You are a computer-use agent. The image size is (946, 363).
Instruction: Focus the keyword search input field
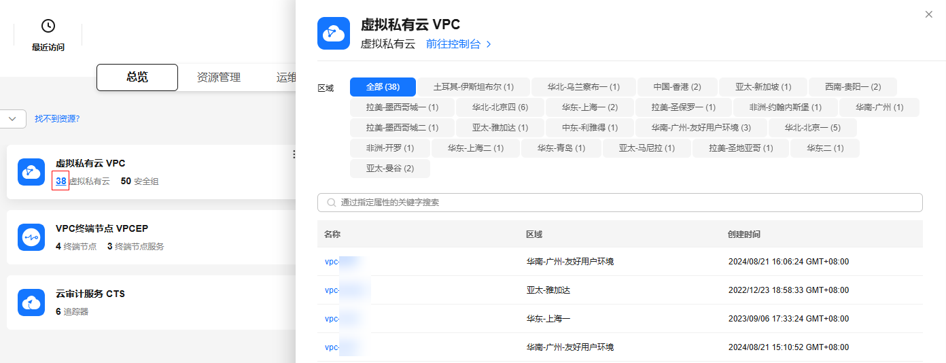tap(620, 203)
